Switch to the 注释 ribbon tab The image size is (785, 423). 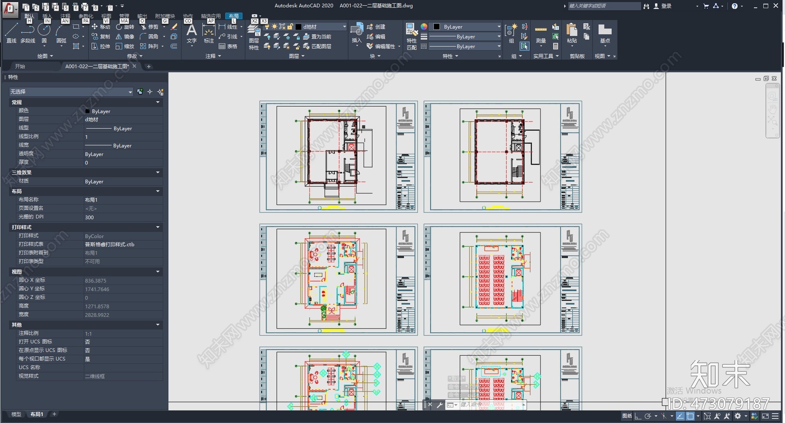click(65, 16)
